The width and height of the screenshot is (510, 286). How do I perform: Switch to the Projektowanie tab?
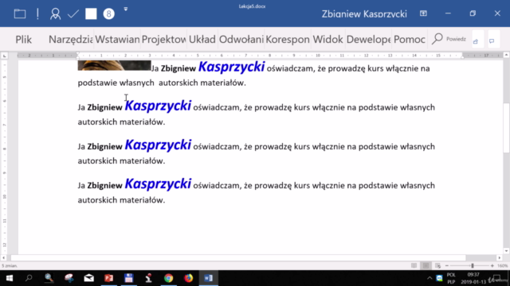point(163,39)
